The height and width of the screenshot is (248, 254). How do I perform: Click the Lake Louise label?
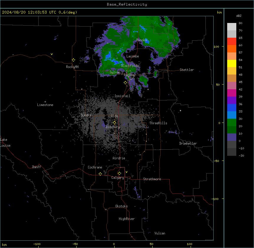tap(5, 143)
